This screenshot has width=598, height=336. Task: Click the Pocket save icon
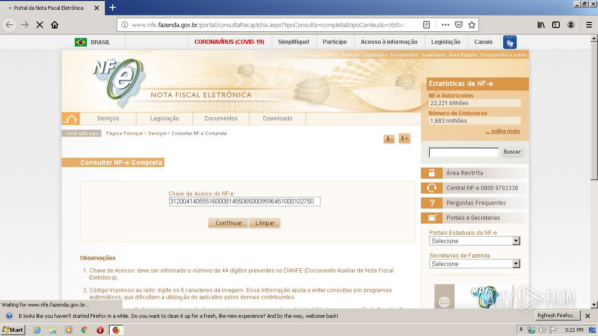pyautogui.click(x=459, y=25)
